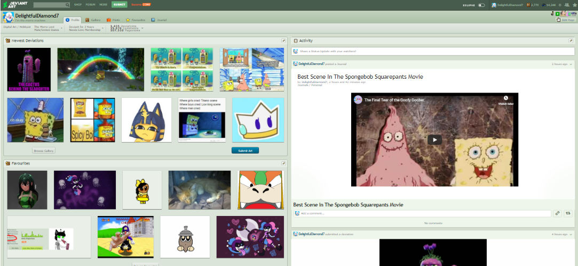Click the Submit Art button
The height and width of the screenshot is (266, 578).
tap(245, 151)
